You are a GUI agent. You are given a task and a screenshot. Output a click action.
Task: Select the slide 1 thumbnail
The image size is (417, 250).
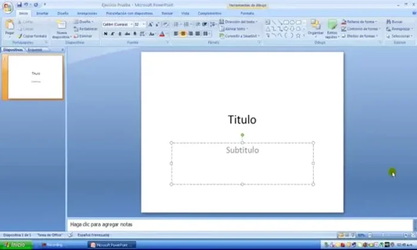point(36,77)
